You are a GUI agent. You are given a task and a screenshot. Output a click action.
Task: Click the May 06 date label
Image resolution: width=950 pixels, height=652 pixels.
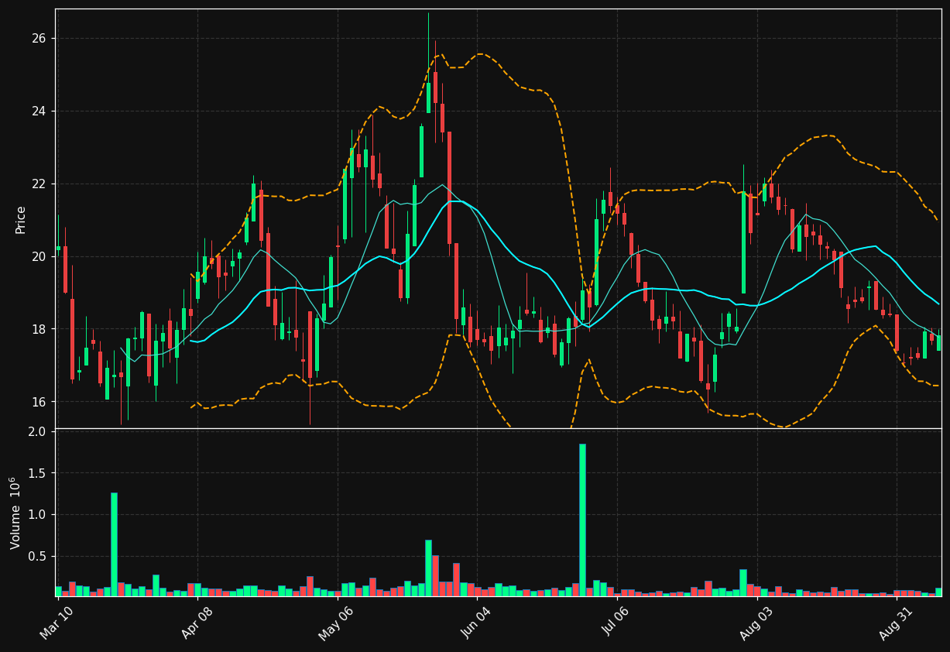pyautogui.click(x=335, y=623)
